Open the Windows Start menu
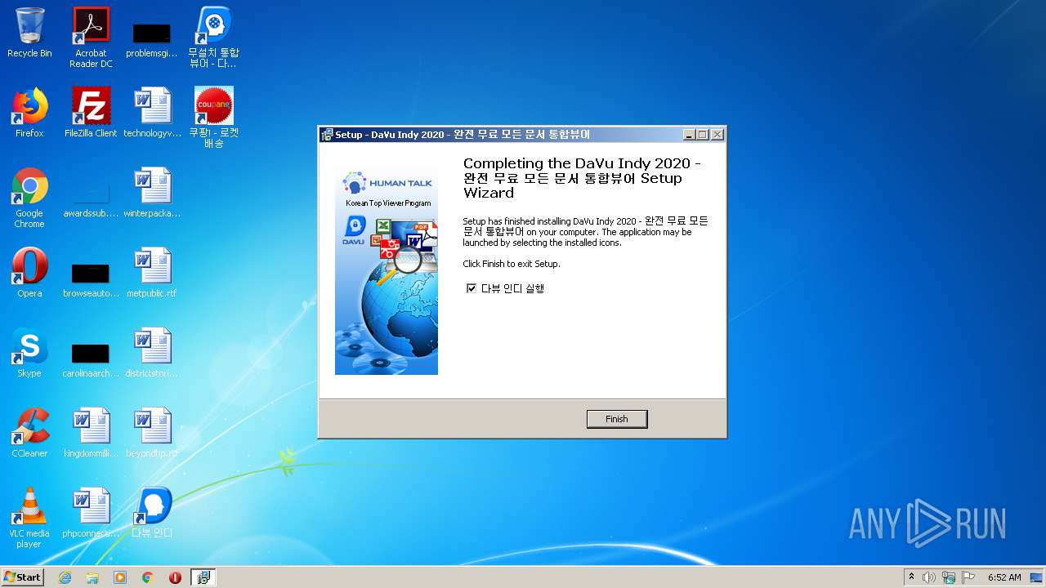 23,577
